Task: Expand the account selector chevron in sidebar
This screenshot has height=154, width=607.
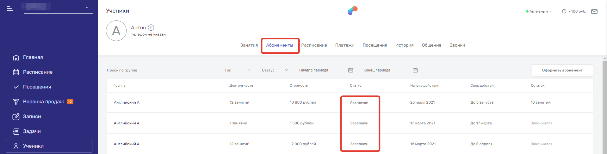Action: click(x=87, y=7)
